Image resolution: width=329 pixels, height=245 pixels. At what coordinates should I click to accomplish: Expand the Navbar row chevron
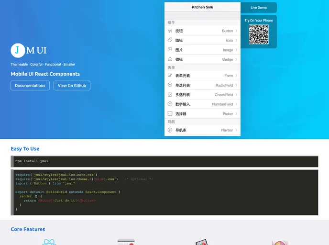(236, 130)
